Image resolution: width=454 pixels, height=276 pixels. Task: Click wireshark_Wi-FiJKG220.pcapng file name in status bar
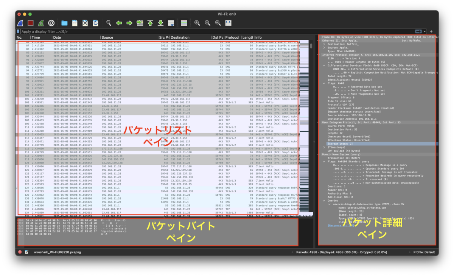click(58, 252)
